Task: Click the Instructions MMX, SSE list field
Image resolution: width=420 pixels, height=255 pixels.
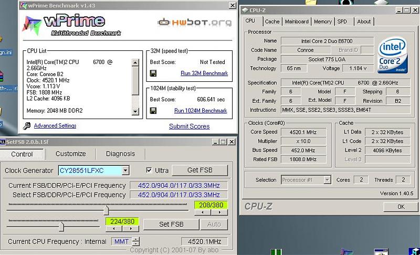Action: pos(345,110)
